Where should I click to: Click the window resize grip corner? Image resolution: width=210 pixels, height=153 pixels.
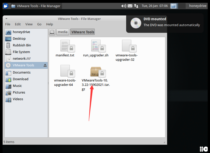coord(164,142)
